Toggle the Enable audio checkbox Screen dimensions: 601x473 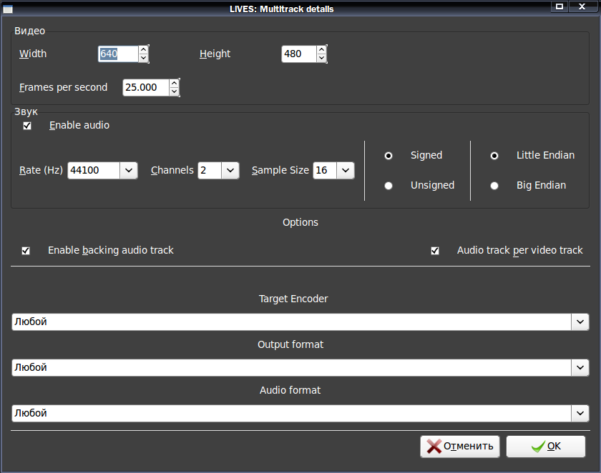(27, 126)
